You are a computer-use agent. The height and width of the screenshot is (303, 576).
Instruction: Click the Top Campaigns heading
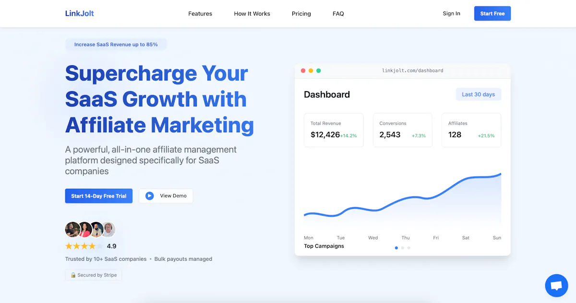click(x=324, y=246)
